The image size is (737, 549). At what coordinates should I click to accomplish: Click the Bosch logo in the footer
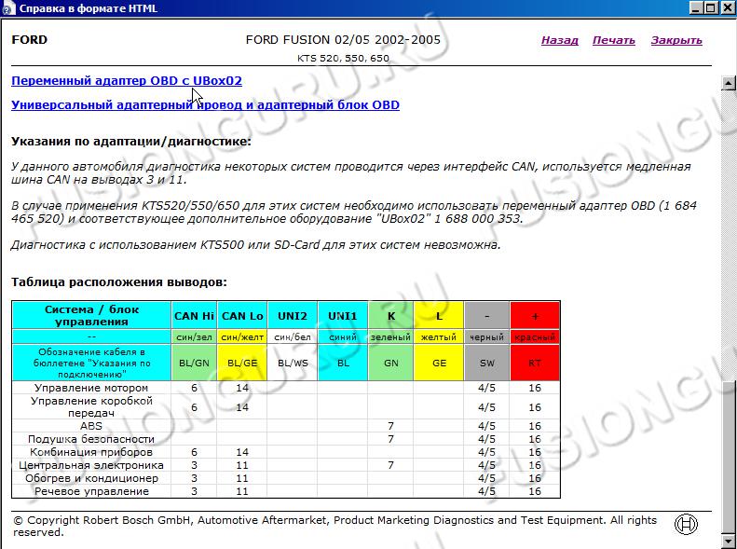(x=687, y=524)
